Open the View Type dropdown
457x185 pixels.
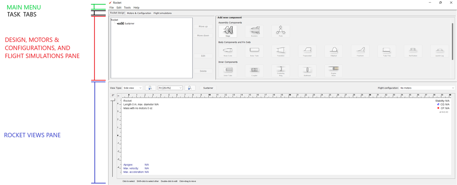click(133, 88)
